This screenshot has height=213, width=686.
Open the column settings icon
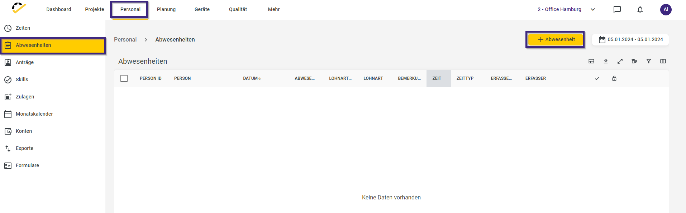click(x=663, y=61)
